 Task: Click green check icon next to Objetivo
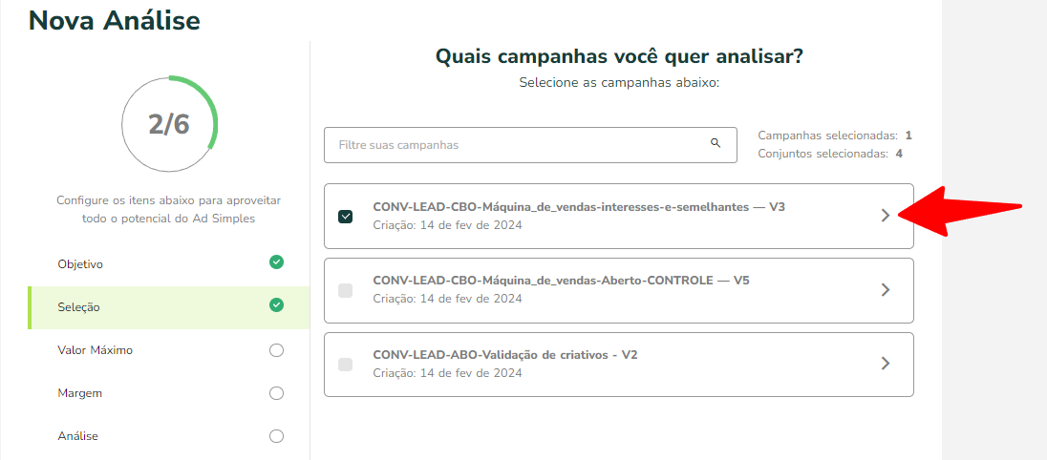click(x=276, y=262)
